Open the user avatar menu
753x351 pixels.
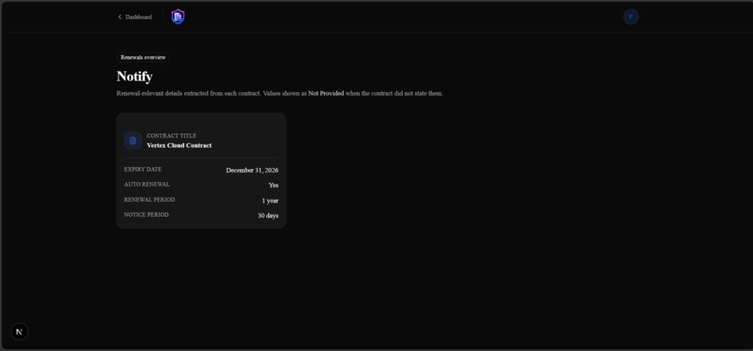coord(631,17)
